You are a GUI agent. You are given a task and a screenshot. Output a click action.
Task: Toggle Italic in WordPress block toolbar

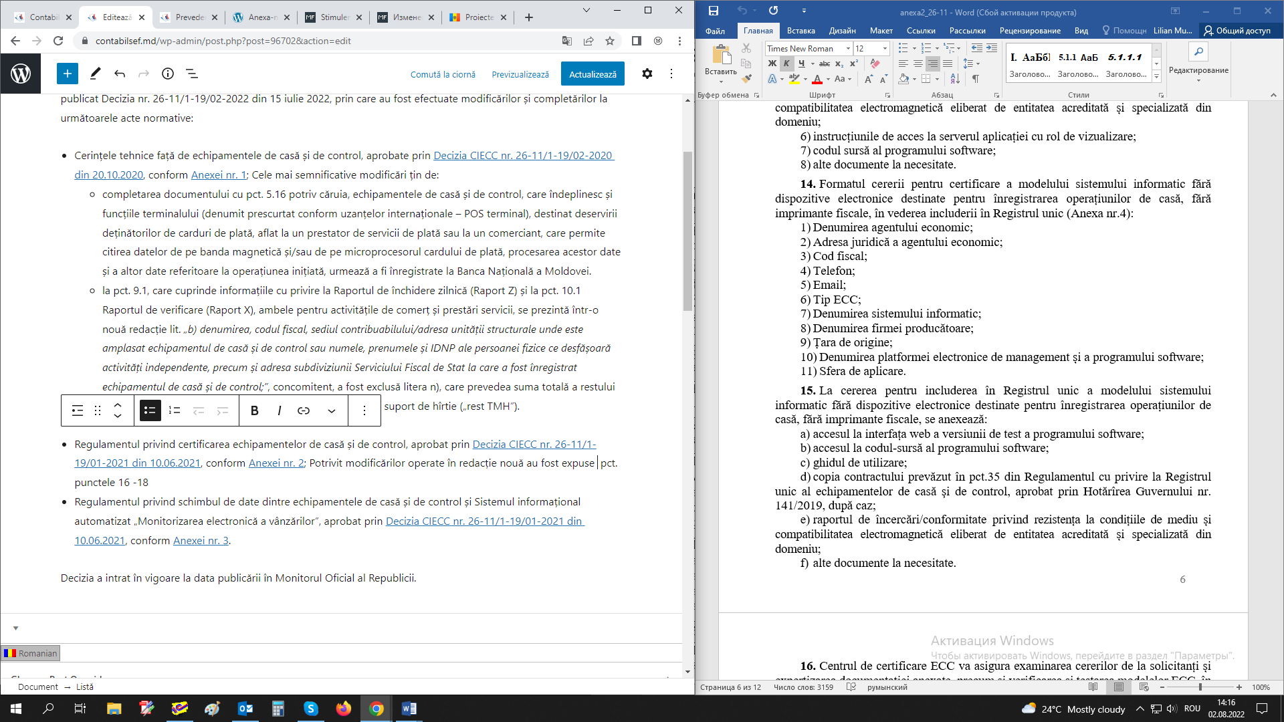point(279,410)
